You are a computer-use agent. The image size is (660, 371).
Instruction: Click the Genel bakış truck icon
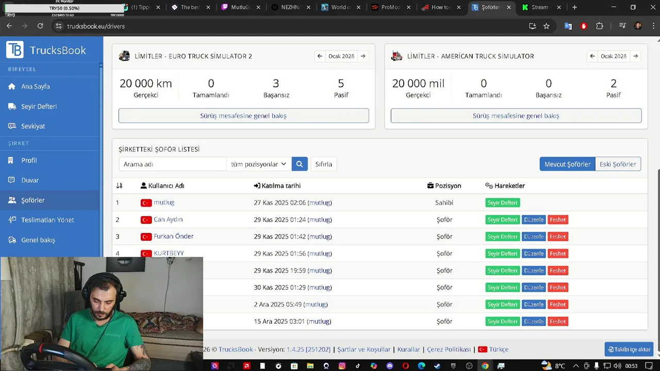pos(11,240)
